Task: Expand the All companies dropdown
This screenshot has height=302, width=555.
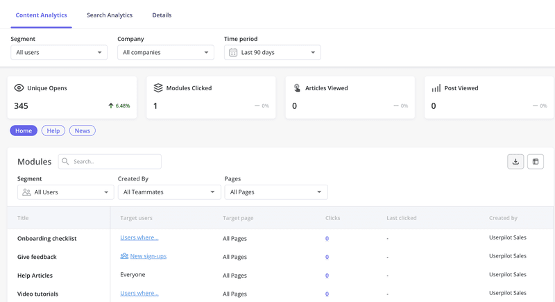Action: 165,53
